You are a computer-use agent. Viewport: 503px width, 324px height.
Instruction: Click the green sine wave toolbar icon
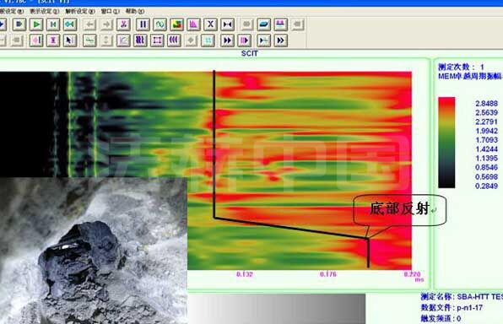[x=160, y=24]
